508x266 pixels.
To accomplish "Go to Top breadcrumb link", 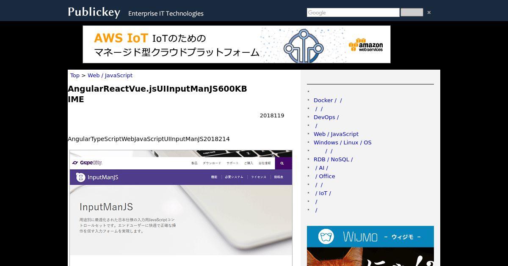I will coord(75,75).
